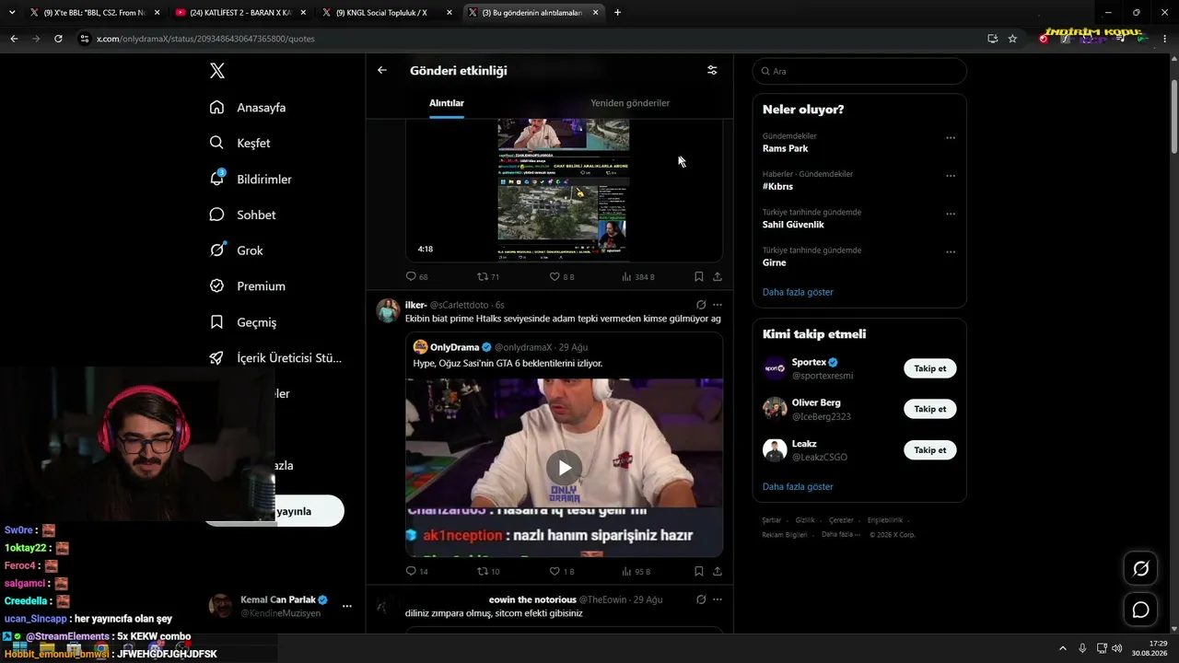The image size is (1179, 663).
Task: Open the Şartlar footer link
Action: click(x=771, y=520)
